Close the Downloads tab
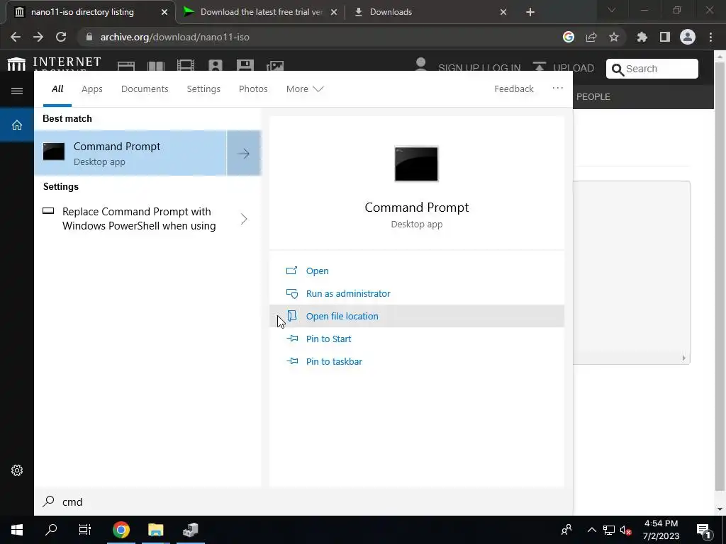Viewport: 726px width, 544px height. (503, 12)
